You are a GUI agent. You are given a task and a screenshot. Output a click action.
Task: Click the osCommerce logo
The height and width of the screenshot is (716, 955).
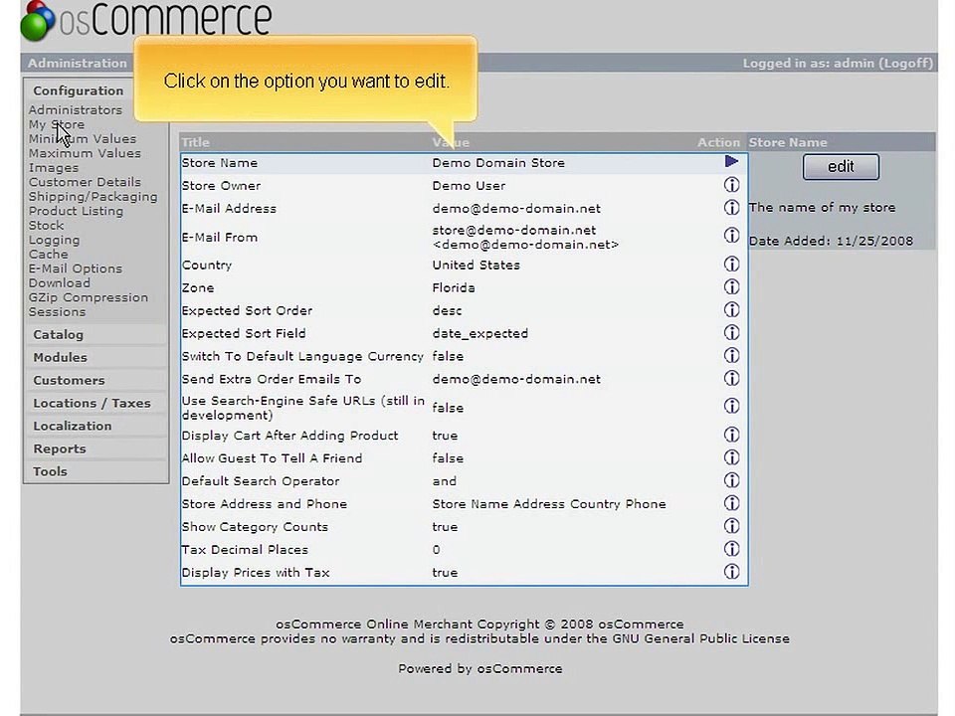pyautogui.click(x=146, y=20)
